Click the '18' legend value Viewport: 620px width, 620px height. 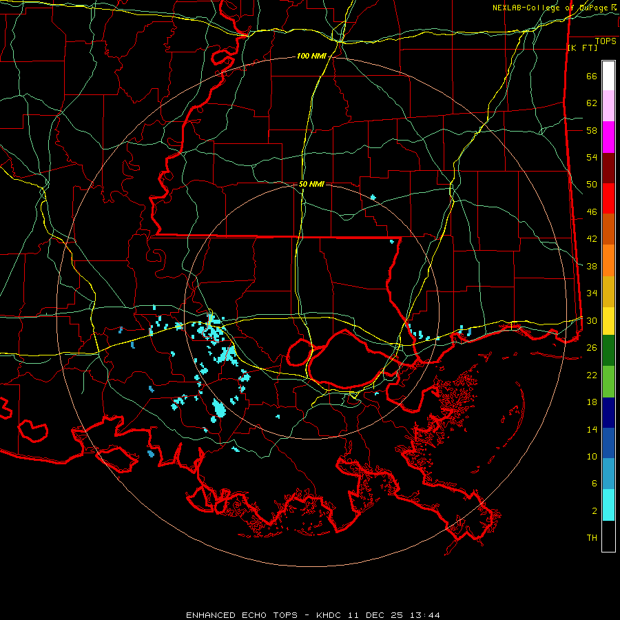click(x=592, y=402)
